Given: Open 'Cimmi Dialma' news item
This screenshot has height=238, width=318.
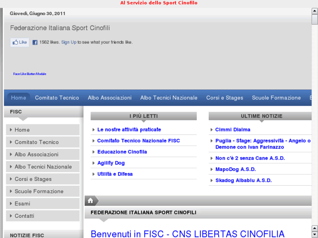Looking at the screenshot, I should tap(233, 130).
